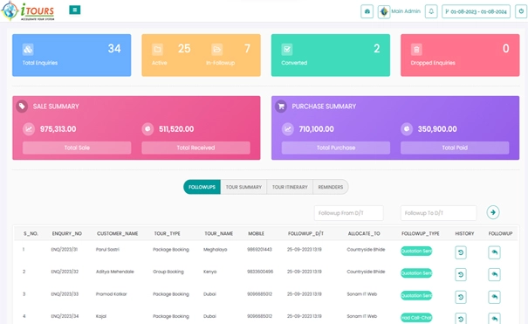Click the Total Sale button
The width and height of the screenshot is (528, 324).
click(x=77, y=148)
